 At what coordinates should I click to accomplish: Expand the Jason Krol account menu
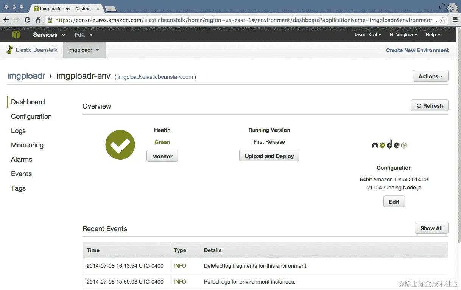coord(368,34)
